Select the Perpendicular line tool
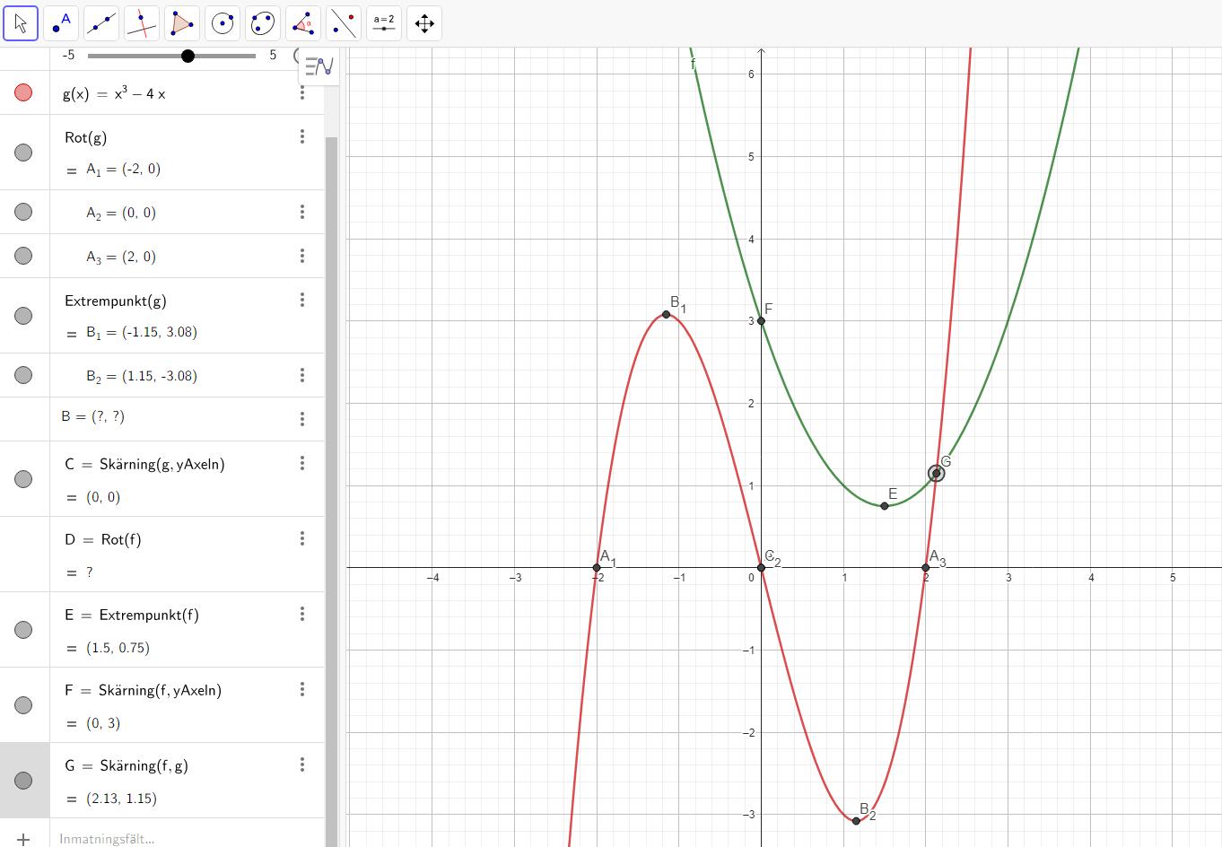 (x=142, y=23)
